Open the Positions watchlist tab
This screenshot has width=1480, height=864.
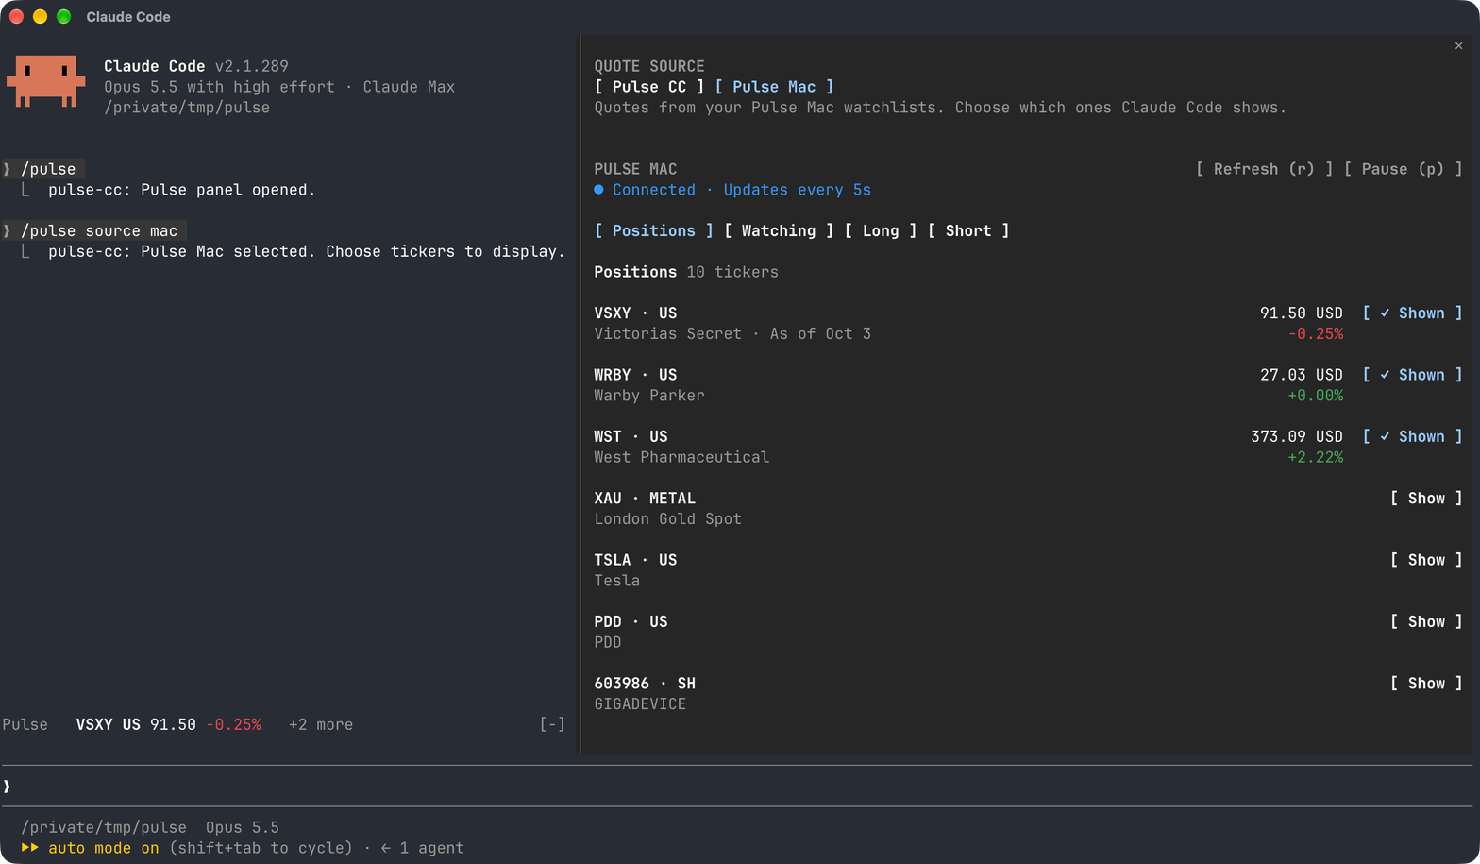(653, 230)
